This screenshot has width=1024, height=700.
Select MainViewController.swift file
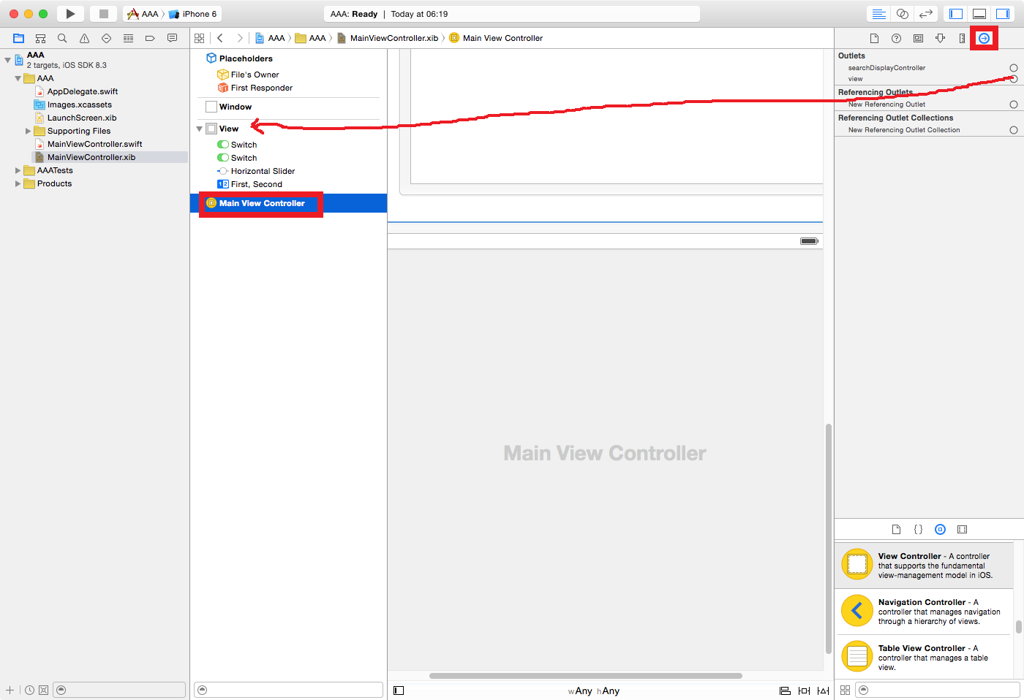coord(95,144)
